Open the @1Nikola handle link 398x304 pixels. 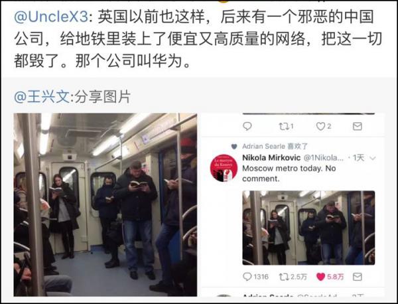coord(324,158)
